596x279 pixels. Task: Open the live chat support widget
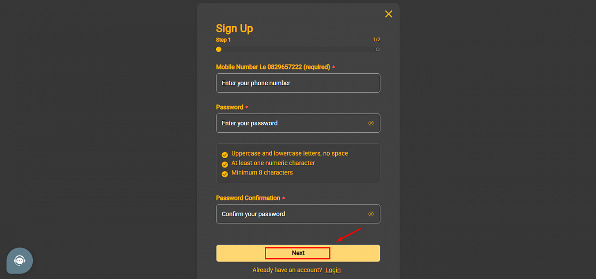coord(19,261)
